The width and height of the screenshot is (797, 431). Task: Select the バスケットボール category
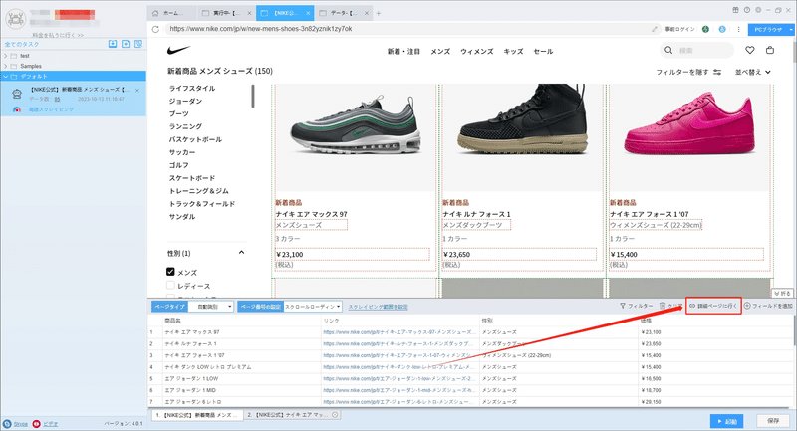pos(195,139)
